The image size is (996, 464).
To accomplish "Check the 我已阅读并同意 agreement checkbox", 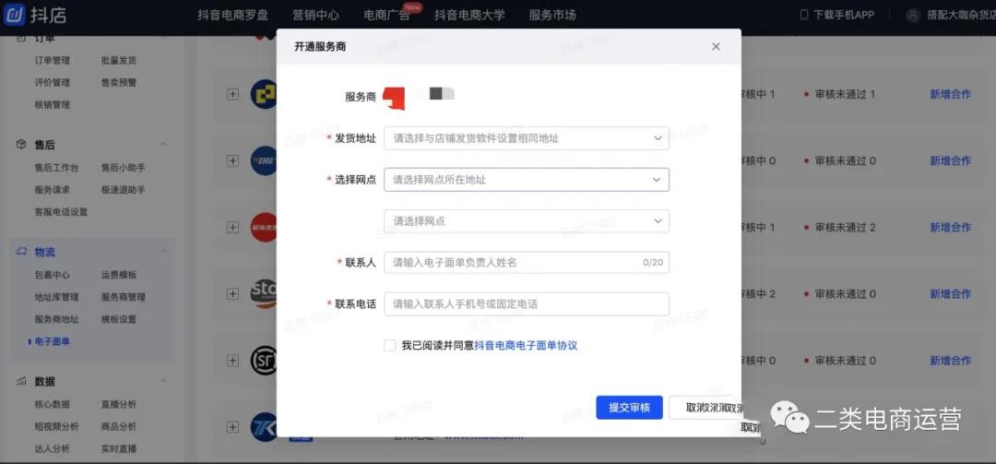I will coord(390,345).
